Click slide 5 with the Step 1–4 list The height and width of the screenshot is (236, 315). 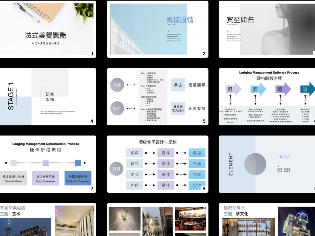click(157, 96)
